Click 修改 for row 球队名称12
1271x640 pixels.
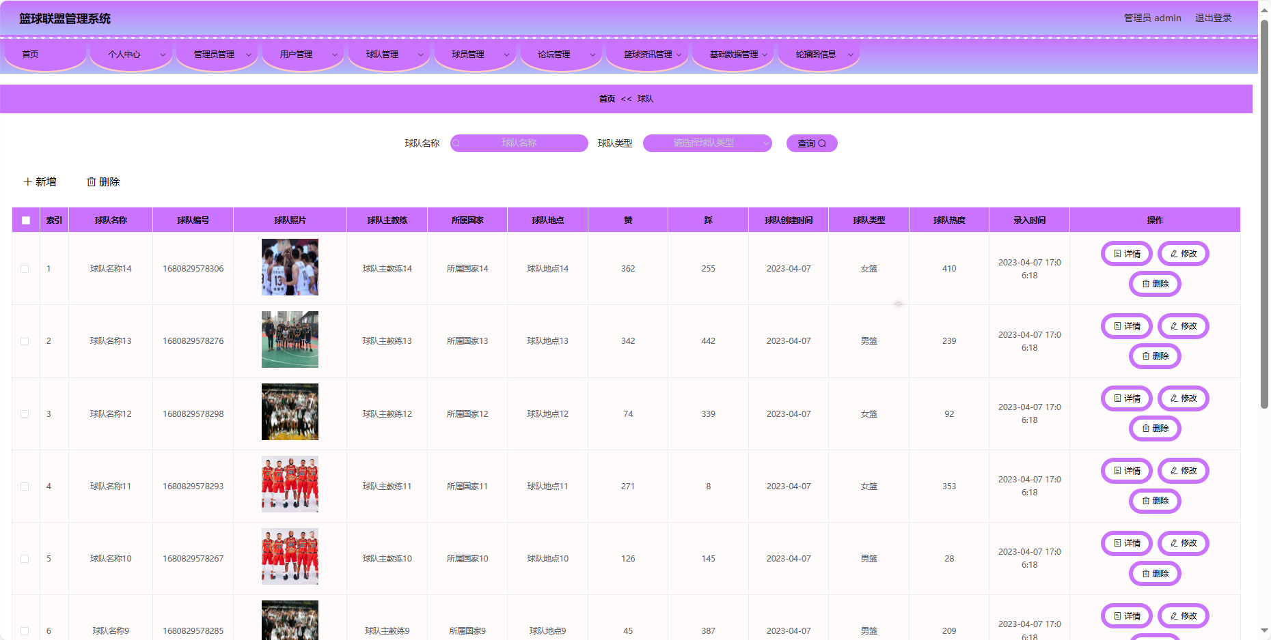pyautogui.click(x=1183, y=398)
